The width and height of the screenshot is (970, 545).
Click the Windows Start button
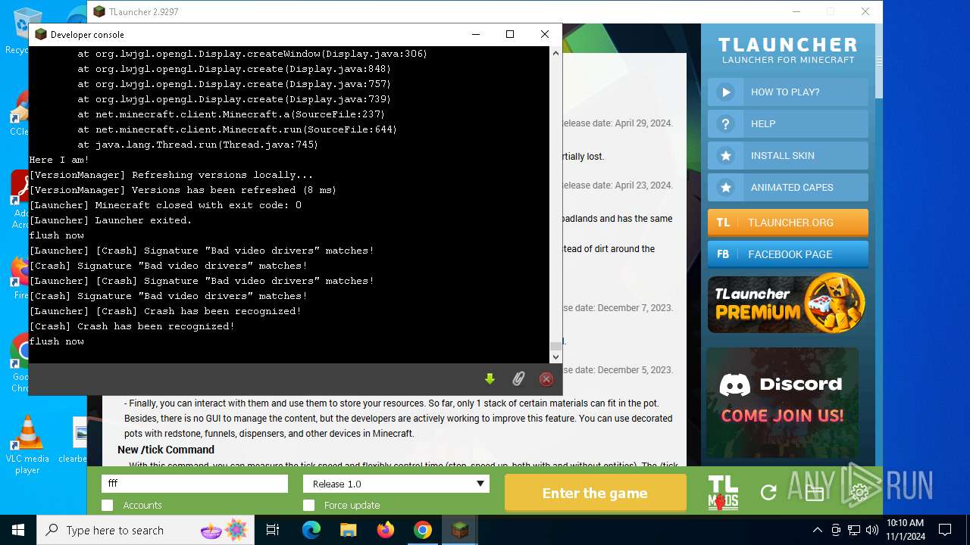pyautogui.click(x=18, y=530)
